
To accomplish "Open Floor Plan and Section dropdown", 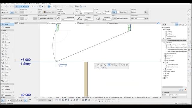I will tap(47, 19).
